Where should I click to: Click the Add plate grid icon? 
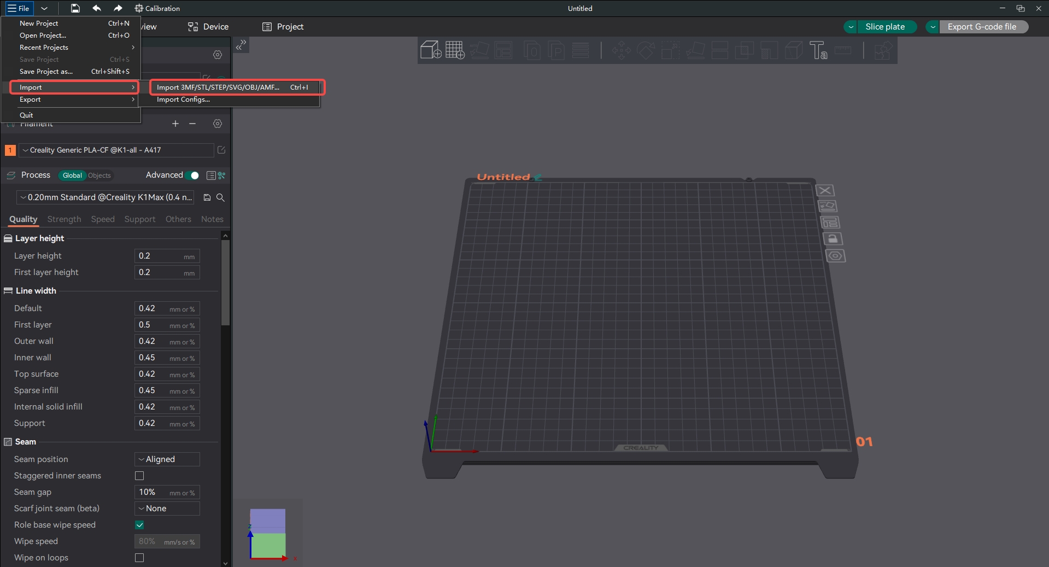pyautogui.click(x=455, y=50)
